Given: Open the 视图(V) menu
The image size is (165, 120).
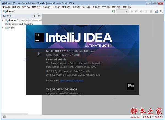Looking at the screenshot, I should pos(26,7).
